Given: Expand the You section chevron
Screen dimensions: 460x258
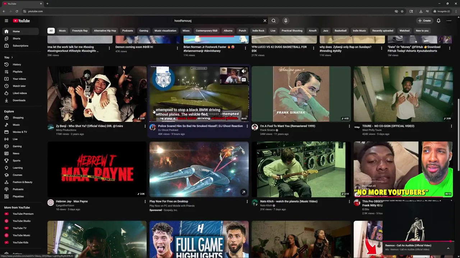Looking at the screenshot, I should click(x=12, y=57).
